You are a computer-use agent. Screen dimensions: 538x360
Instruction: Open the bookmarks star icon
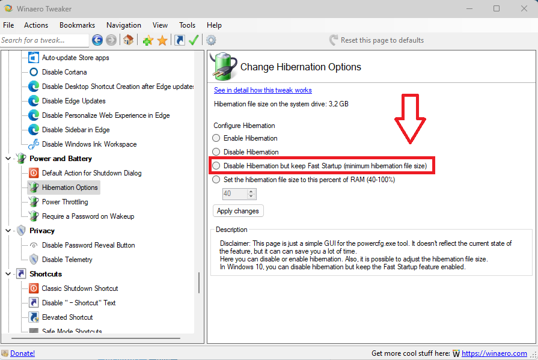tap(162, 40)
